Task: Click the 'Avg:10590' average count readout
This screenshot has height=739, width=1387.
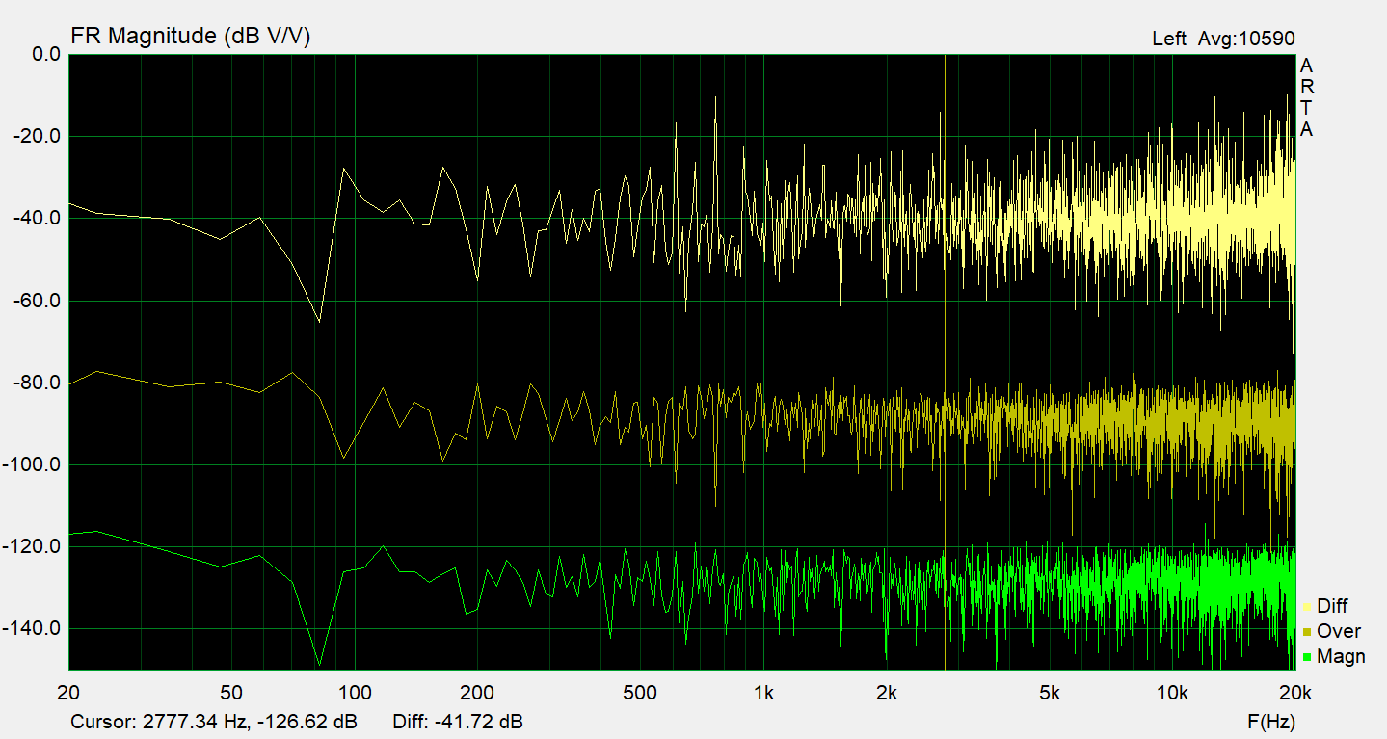Action: coord(1246,39)
